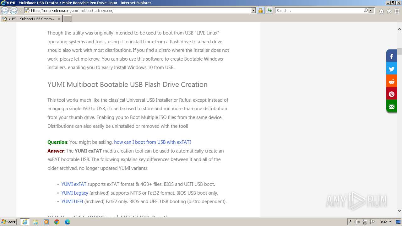Open 'how can I boot from USB with exFAT?' link

click(153, 142)
